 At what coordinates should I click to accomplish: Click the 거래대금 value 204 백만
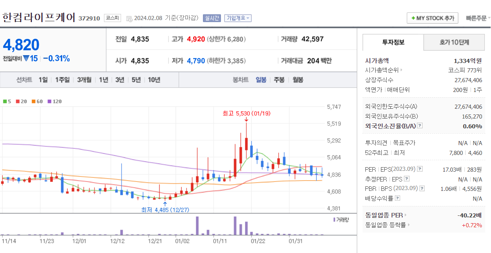tap(319, 61)
